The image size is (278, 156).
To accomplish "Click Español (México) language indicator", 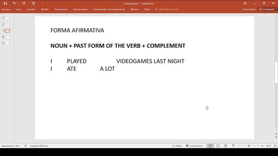I will [x=39, y=146].
